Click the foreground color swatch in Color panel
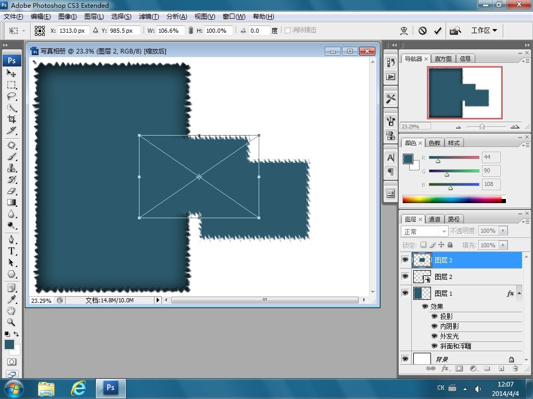 click(x=408, y=159)
